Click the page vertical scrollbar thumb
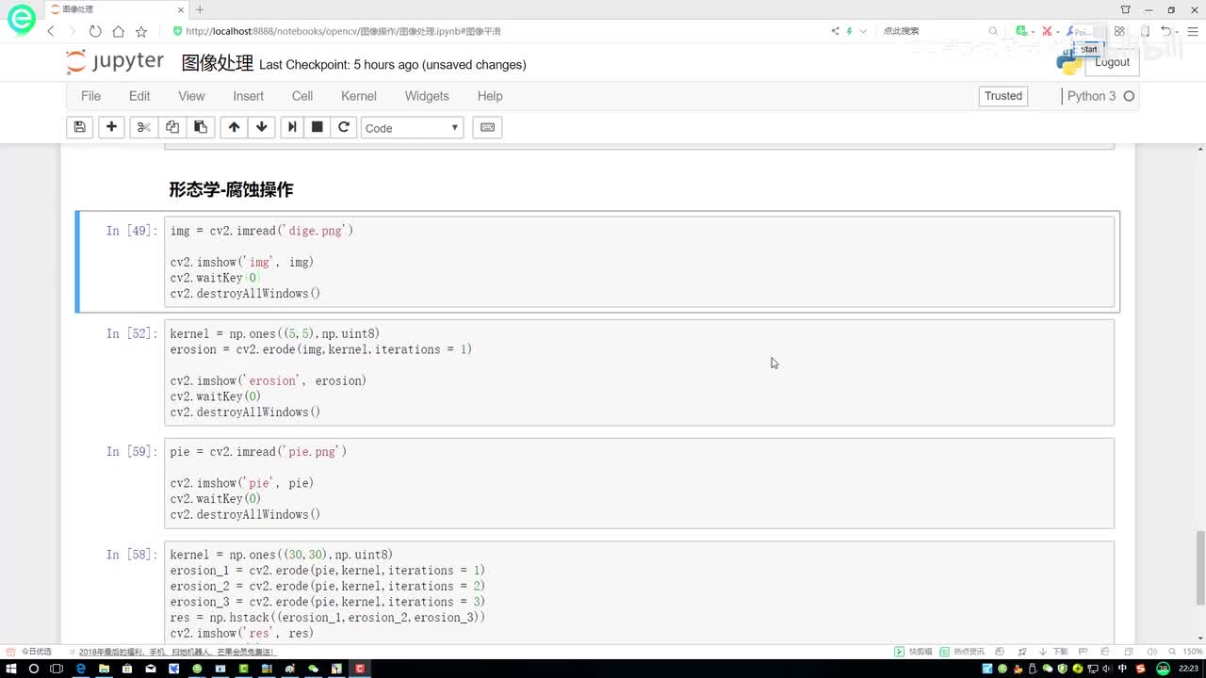The image size is (1206, 678). [1199, 568]
